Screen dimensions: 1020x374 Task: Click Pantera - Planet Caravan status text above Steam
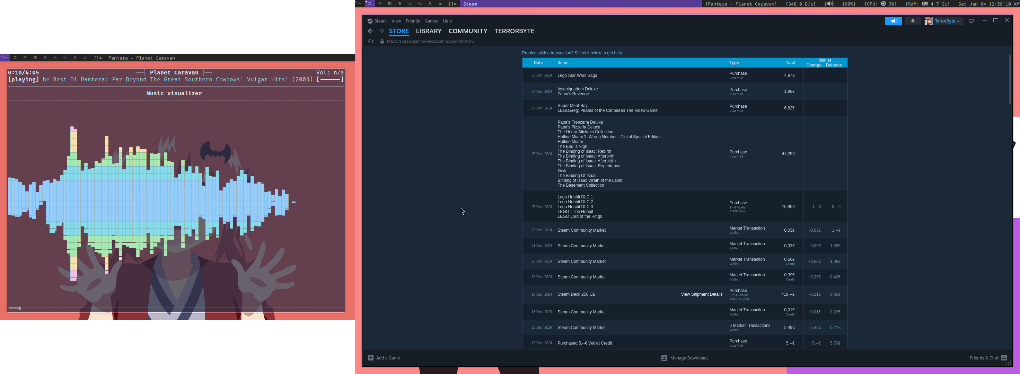point(741,4)
